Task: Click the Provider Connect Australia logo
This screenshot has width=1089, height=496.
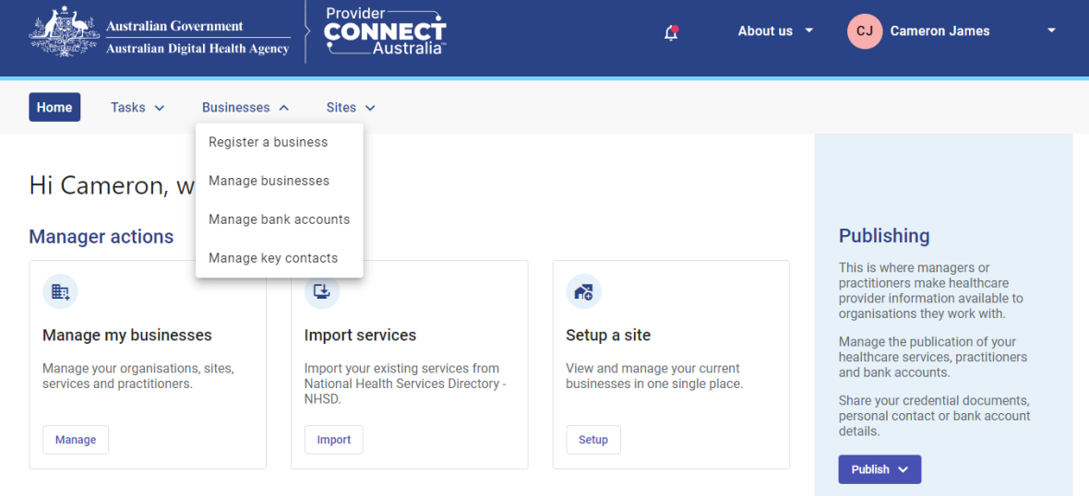Action: pyautogui.click(x=385, y=31)
